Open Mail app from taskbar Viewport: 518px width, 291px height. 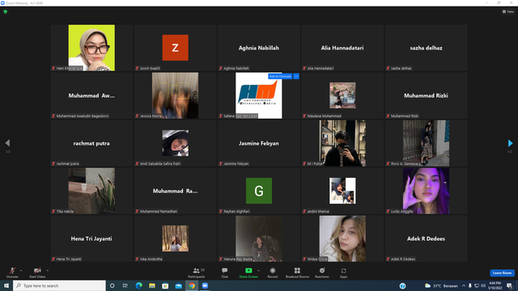[x=178, y=285]
